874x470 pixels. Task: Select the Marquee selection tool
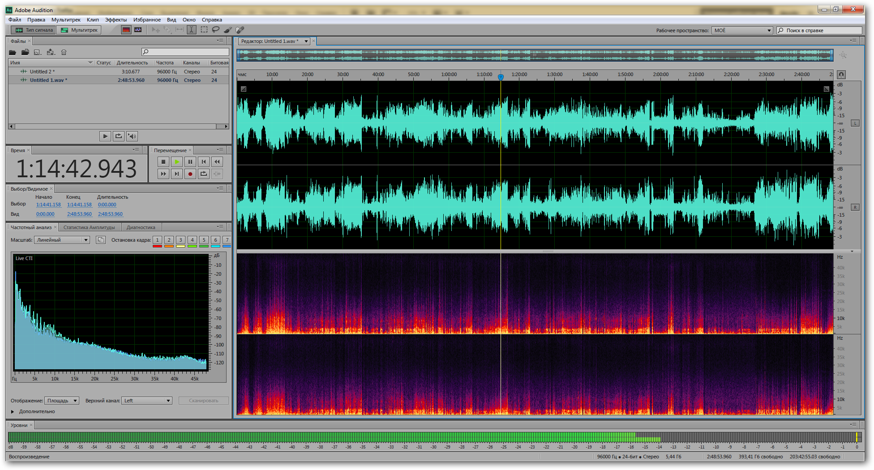[204, 30]
